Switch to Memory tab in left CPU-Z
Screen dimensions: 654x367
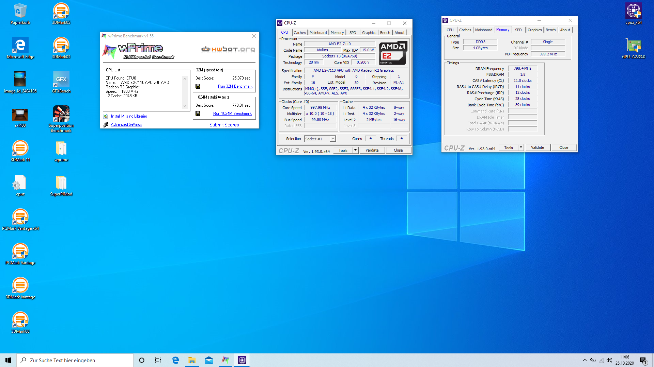coord(337,33)
